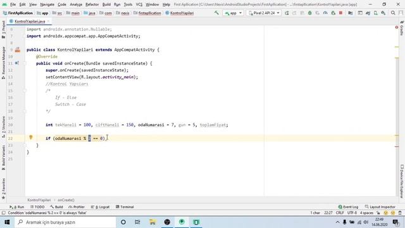Open the Edit menu
Viewport: 405px width, 228px height.
[23, 4]
